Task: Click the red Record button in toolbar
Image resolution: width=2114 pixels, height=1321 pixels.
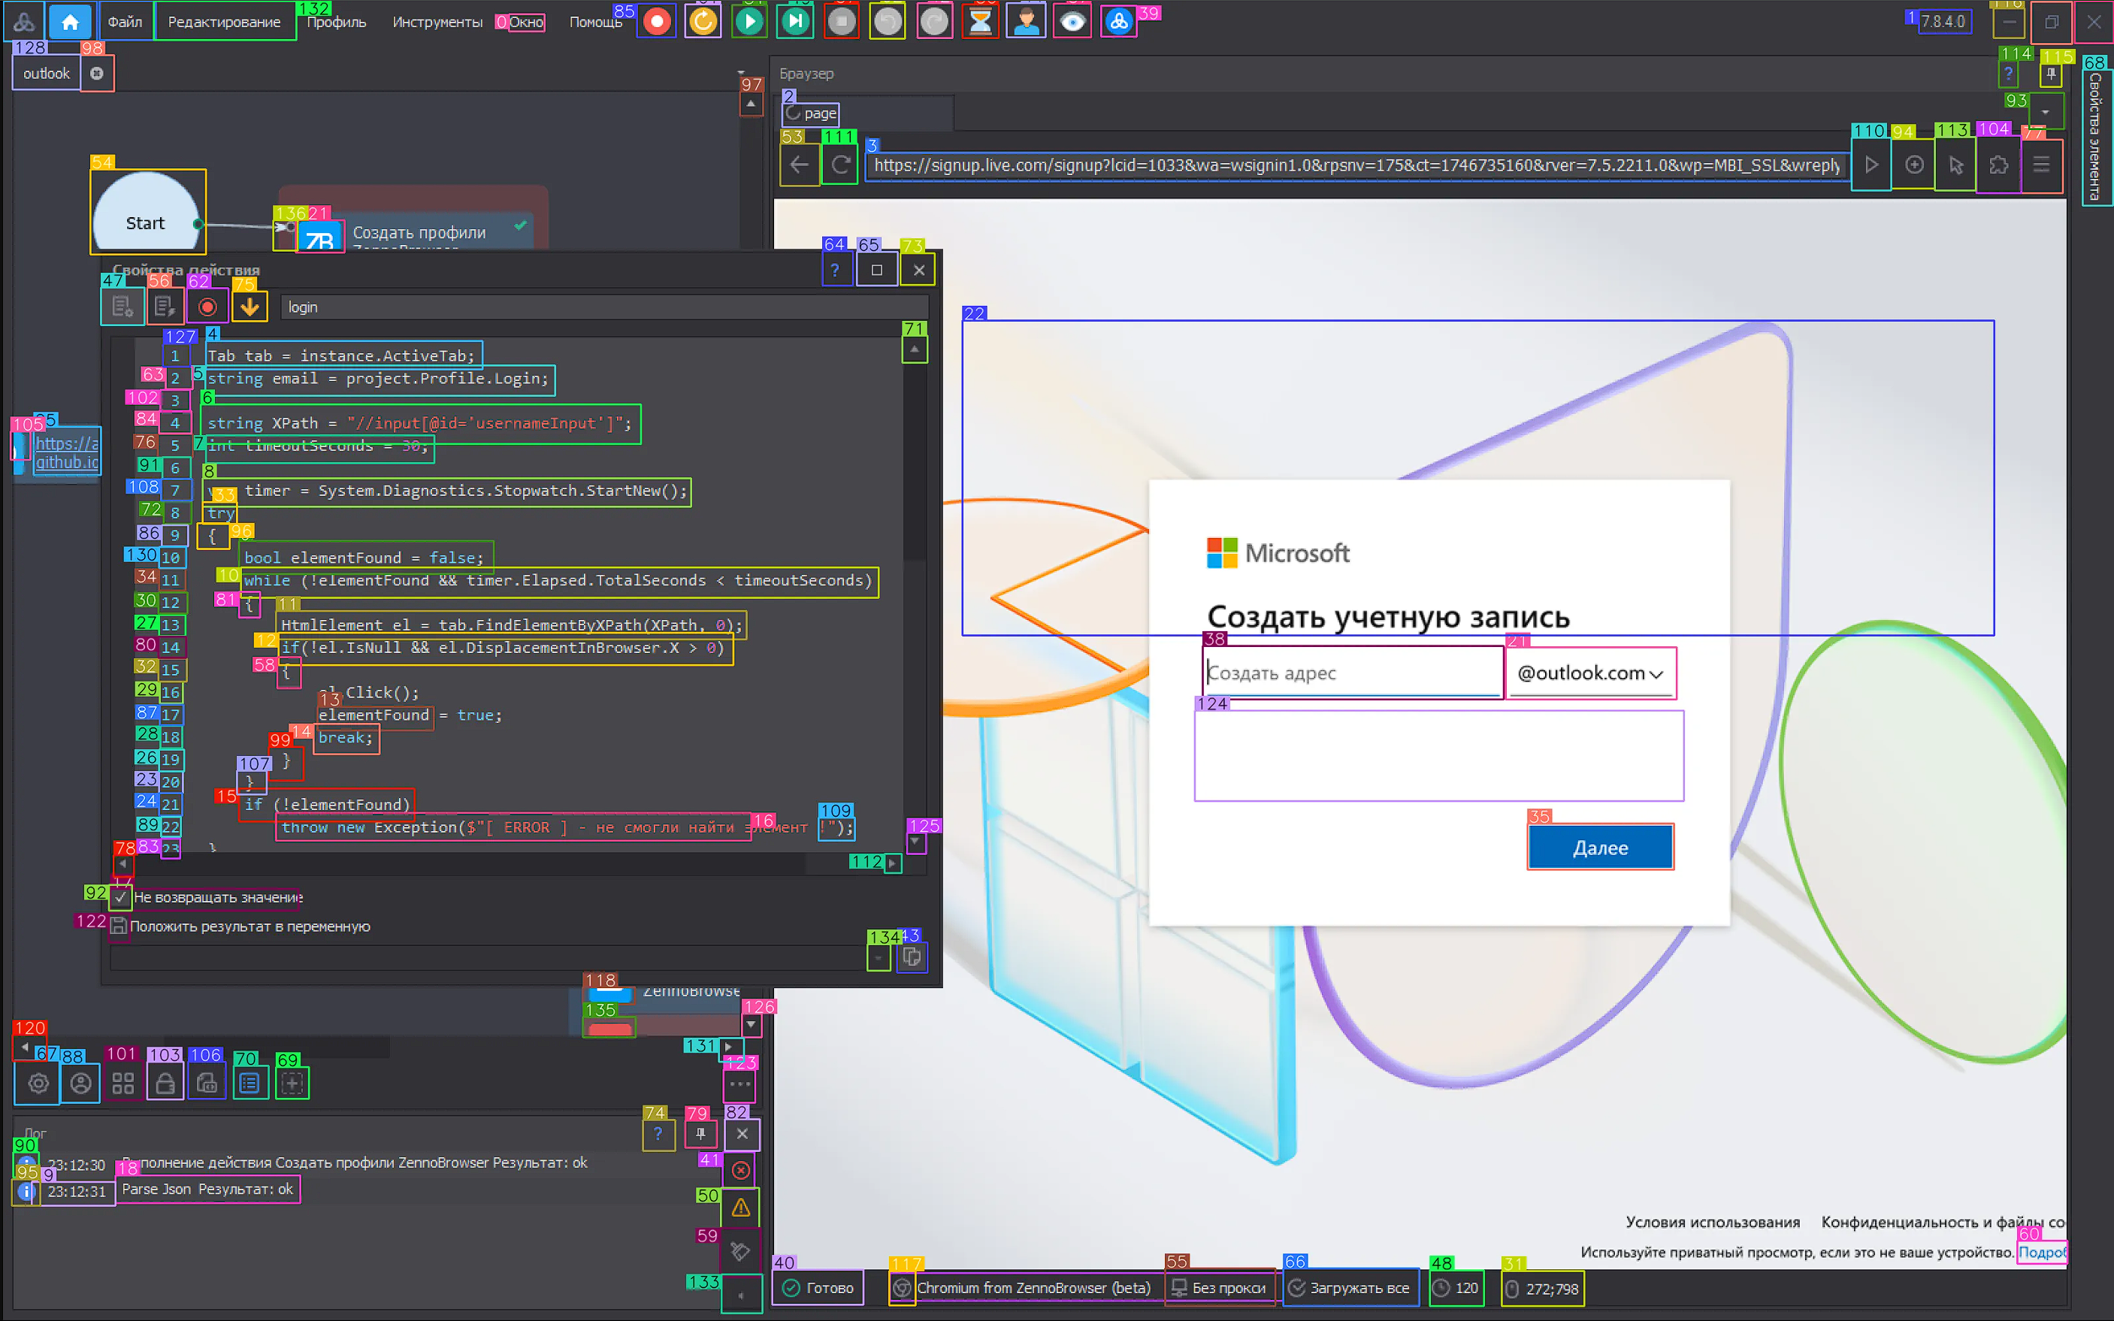Action: pos(657,22)
